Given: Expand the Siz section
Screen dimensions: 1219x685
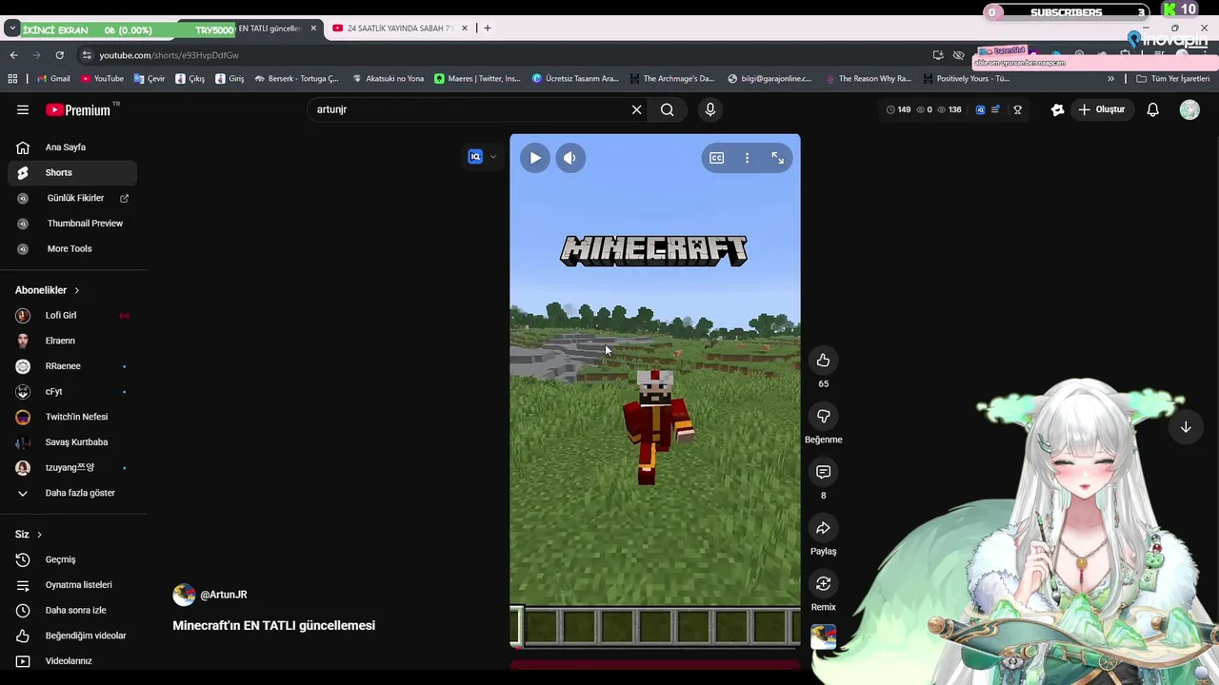Looking at the screenshot, I should (x=29, y=535).
